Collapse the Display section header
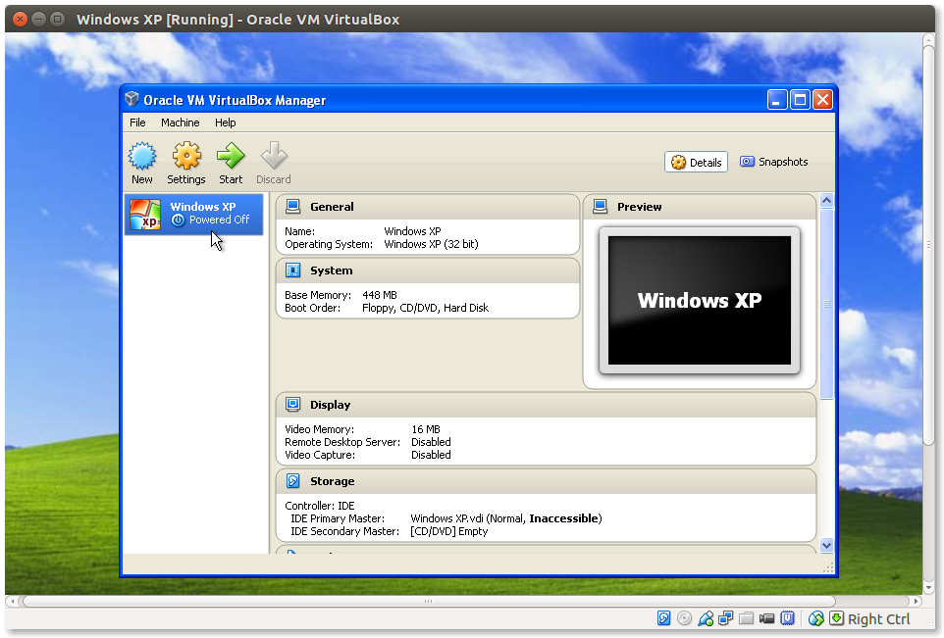 coord(330,405)
